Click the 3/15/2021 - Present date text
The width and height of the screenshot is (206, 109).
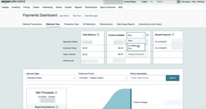tap(47, 97)
